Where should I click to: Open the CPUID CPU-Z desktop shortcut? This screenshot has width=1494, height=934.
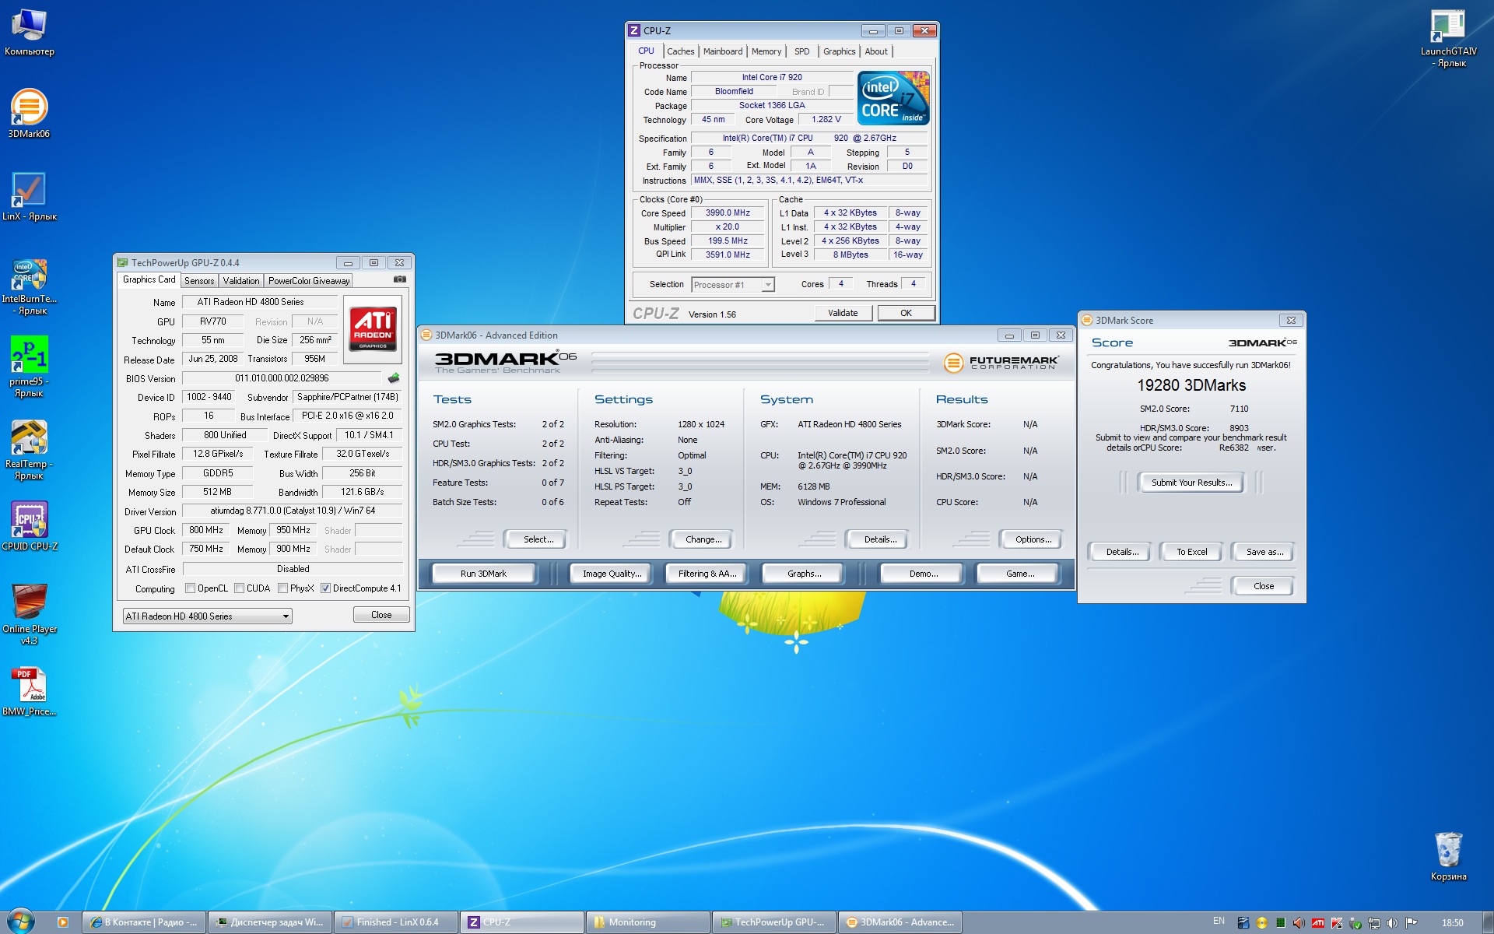29,526
